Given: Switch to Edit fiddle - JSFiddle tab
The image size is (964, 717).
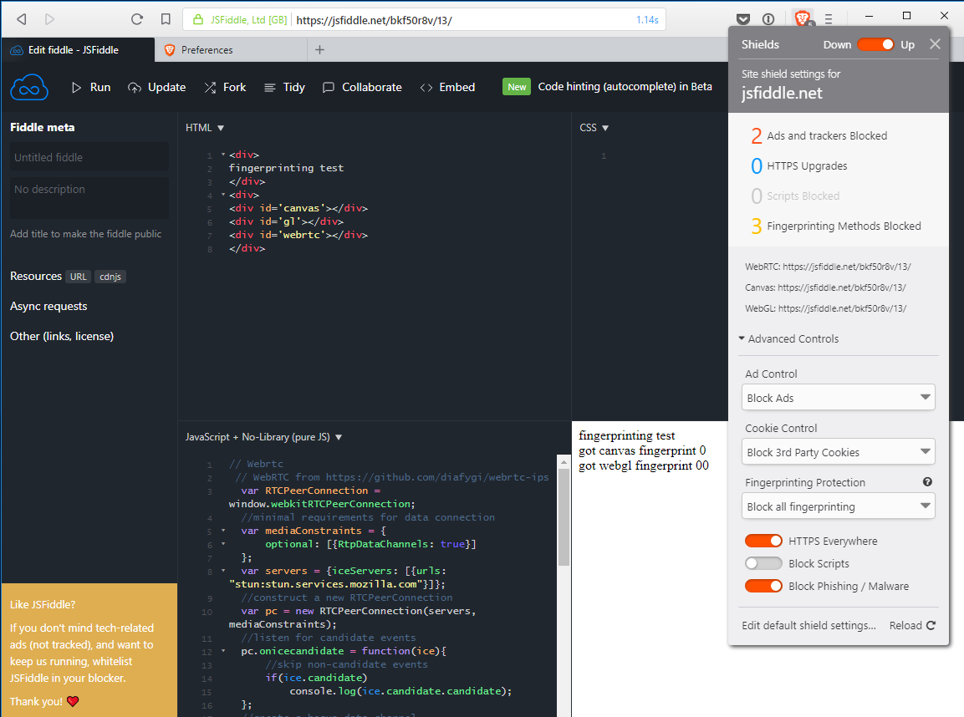Looking at the screenshot, I should coord(78,50).
